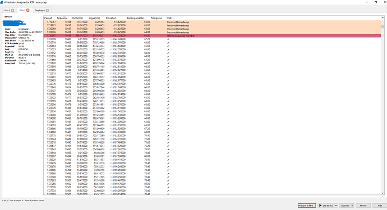Select sequence cell 10490
387x210 pixels.
pos(68,142)
